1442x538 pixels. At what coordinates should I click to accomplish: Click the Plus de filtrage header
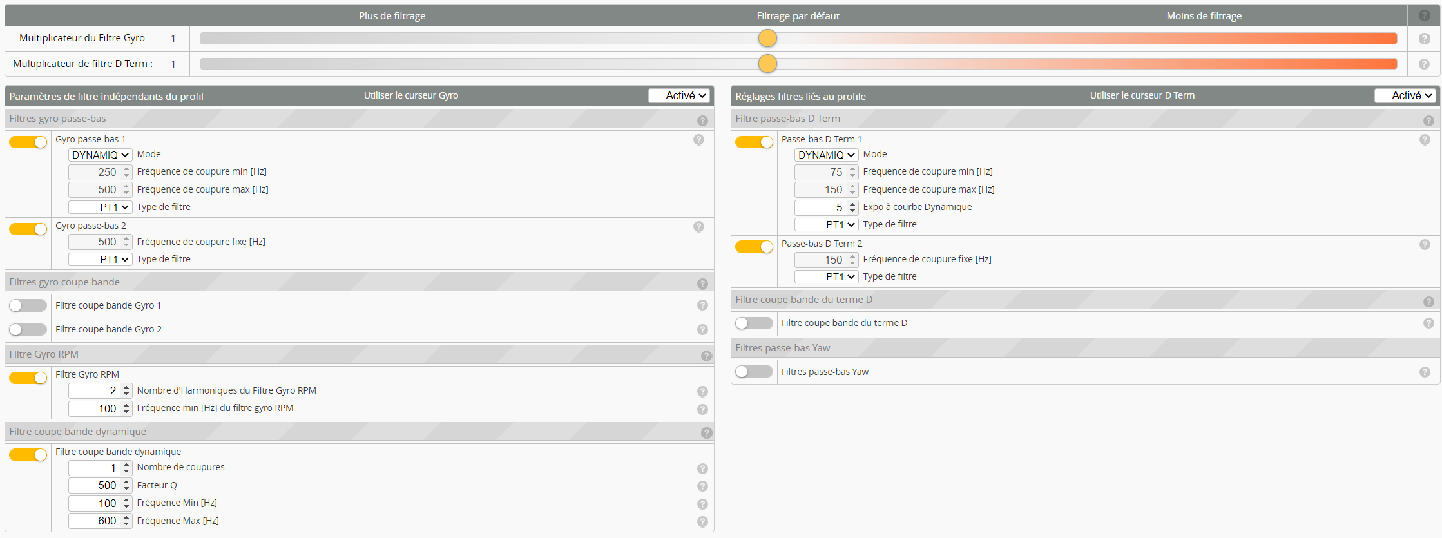[x=392, y=16]
